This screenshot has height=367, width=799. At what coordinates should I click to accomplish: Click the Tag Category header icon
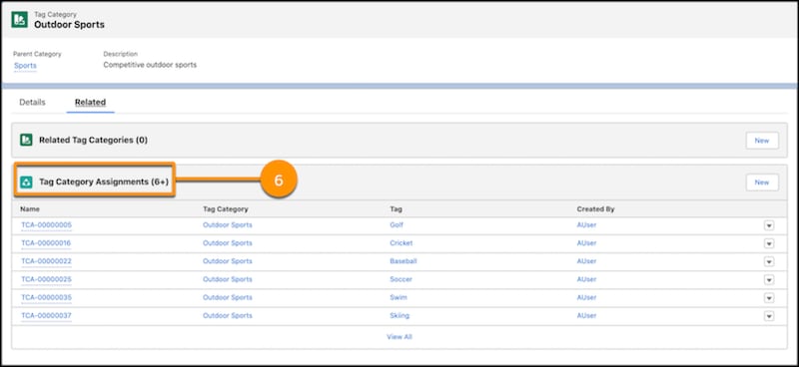(19, 19)
